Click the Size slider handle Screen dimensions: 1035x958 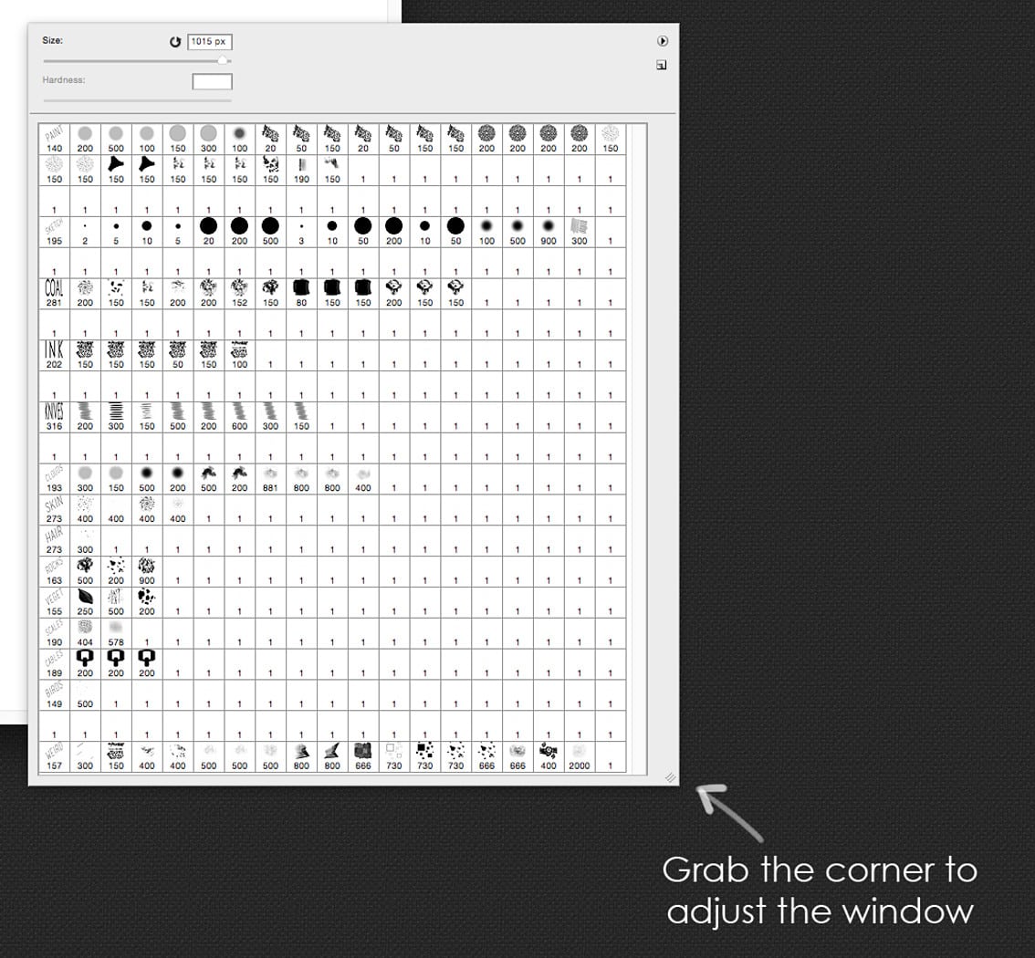click(222, 61)
